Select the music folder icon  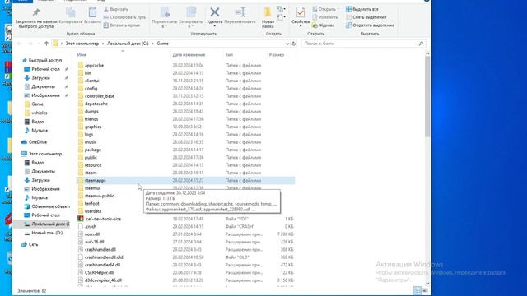pos(81,142)
